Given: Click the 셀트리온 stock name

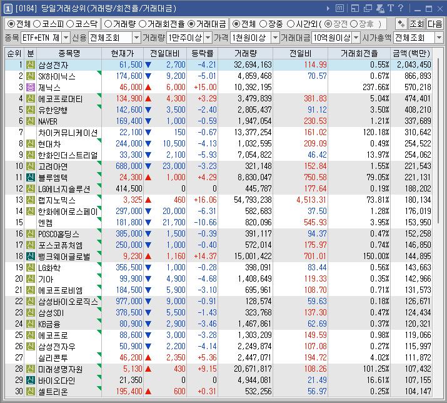Looking at the screenshot, I should coord(53,392).
